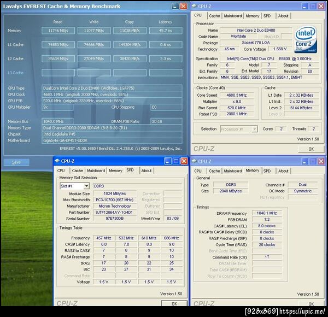Click CPU Type field 'DualCore Intel Core 2 Duo E8400'

112,88
